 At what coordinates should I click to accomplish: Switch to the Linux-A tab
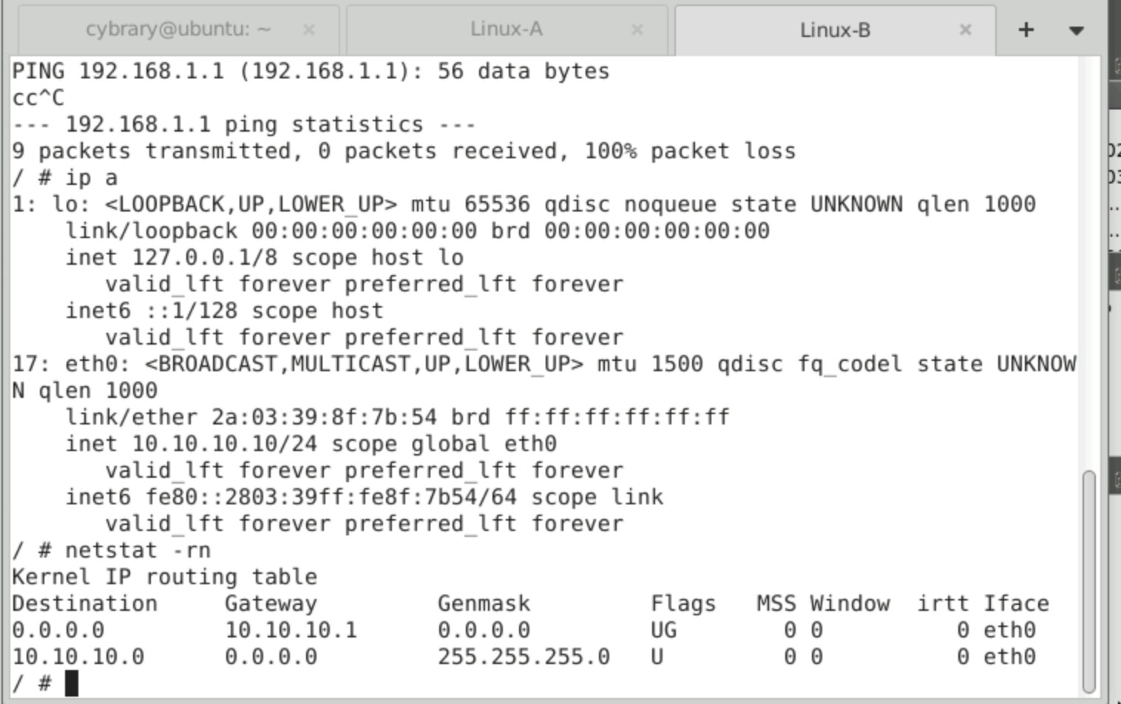point(506,30)
